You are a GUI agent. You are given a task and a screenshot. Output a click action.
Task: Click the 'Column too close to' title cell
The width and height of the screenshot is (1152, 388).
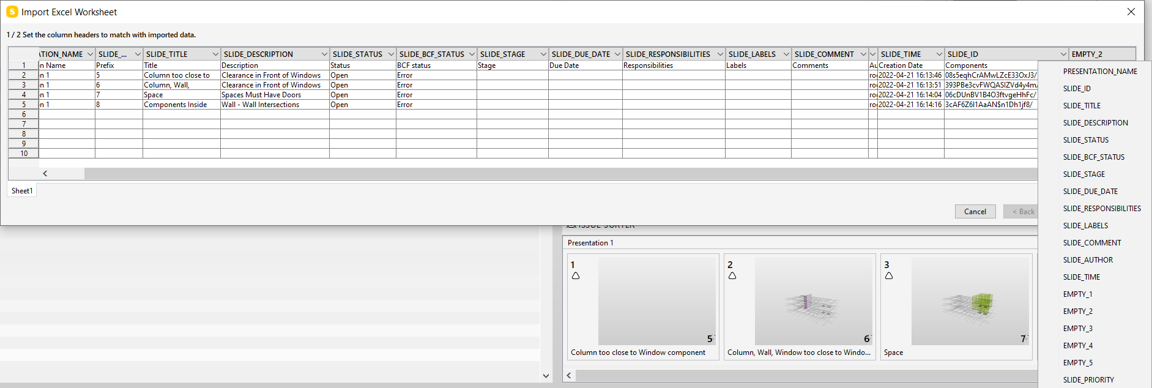[182, 75]
